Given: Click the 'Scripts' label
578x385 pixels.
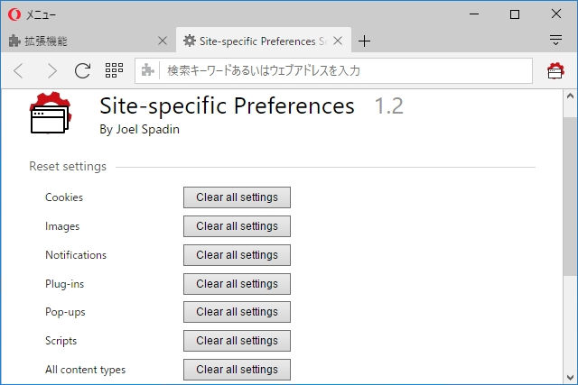Looking at the screenshot, I should 61,341.
